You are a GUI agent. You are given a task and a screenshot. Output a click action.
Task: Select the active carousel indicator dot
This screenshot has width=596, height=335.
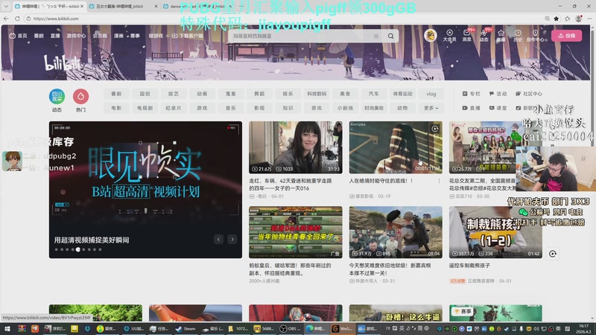pos(78,249)
